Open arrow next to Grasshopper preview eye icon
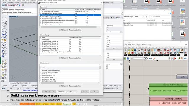Image resolution: width=189 pixels, height=106 pixels. 151,59
